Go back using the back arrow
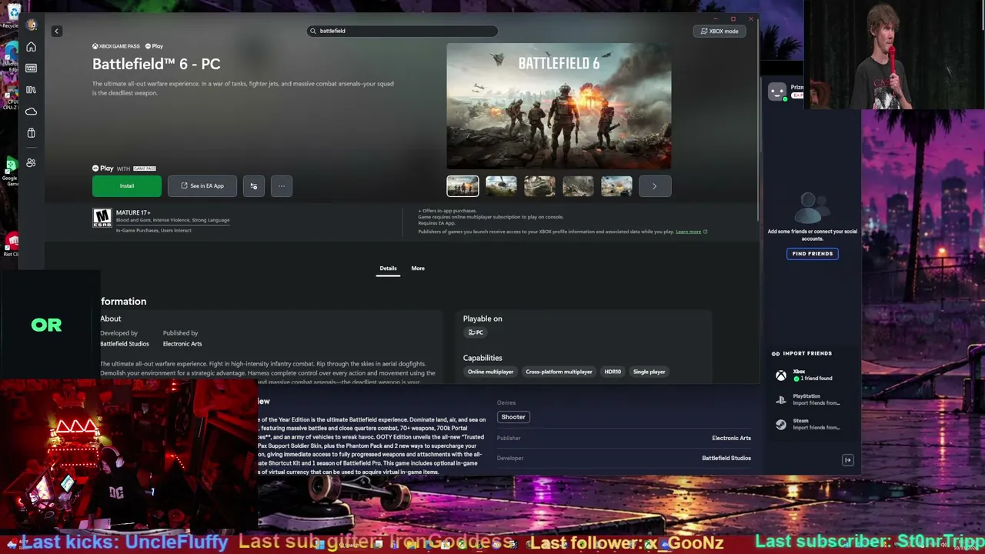Screen dimensions: 985x554 [56, 31]
